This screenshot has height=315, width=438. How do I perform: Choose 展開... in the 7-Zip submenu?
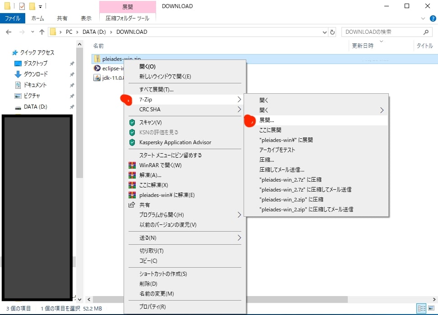point(267,120)
